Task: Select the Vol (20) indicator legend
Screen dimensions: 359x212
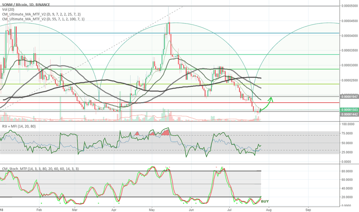Action: [8, 9]
